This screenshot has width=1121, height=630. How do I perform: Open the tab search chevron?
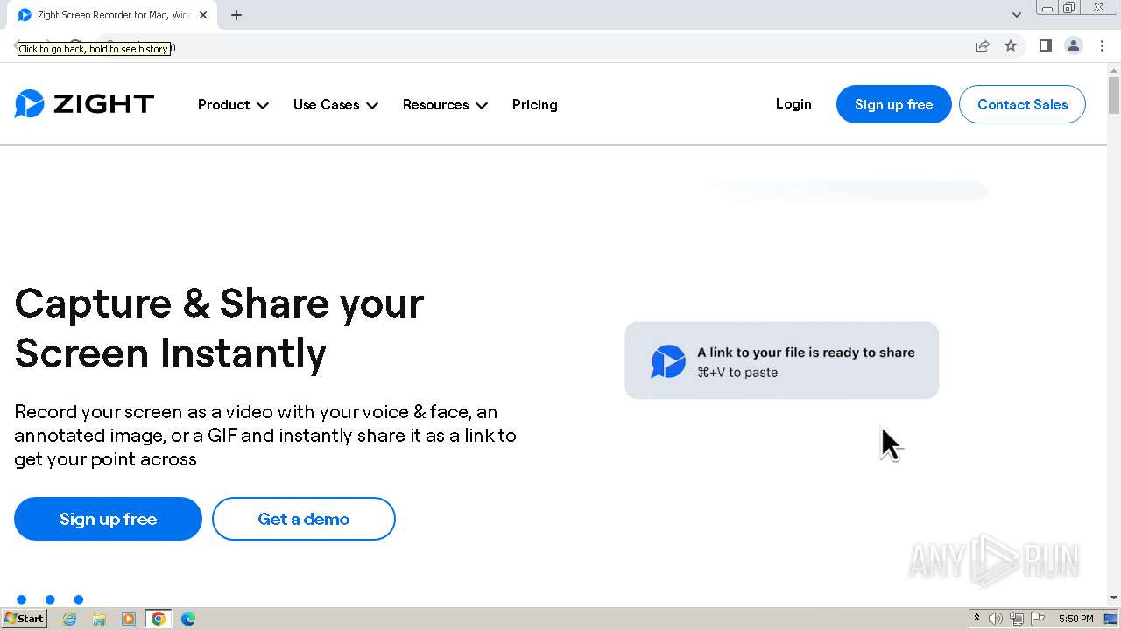(1016, 15)
